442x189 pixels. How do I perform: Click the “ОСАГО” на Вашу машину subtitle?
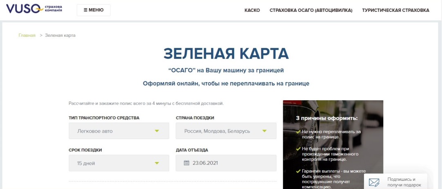226,70
